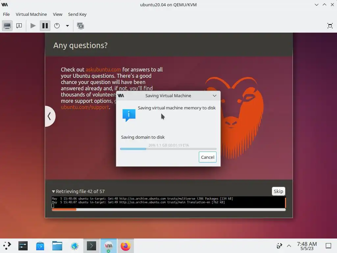This screenshot has height=253, width=337.
Task: Click the terminal log scrollbar
Action: coord(285,202)
